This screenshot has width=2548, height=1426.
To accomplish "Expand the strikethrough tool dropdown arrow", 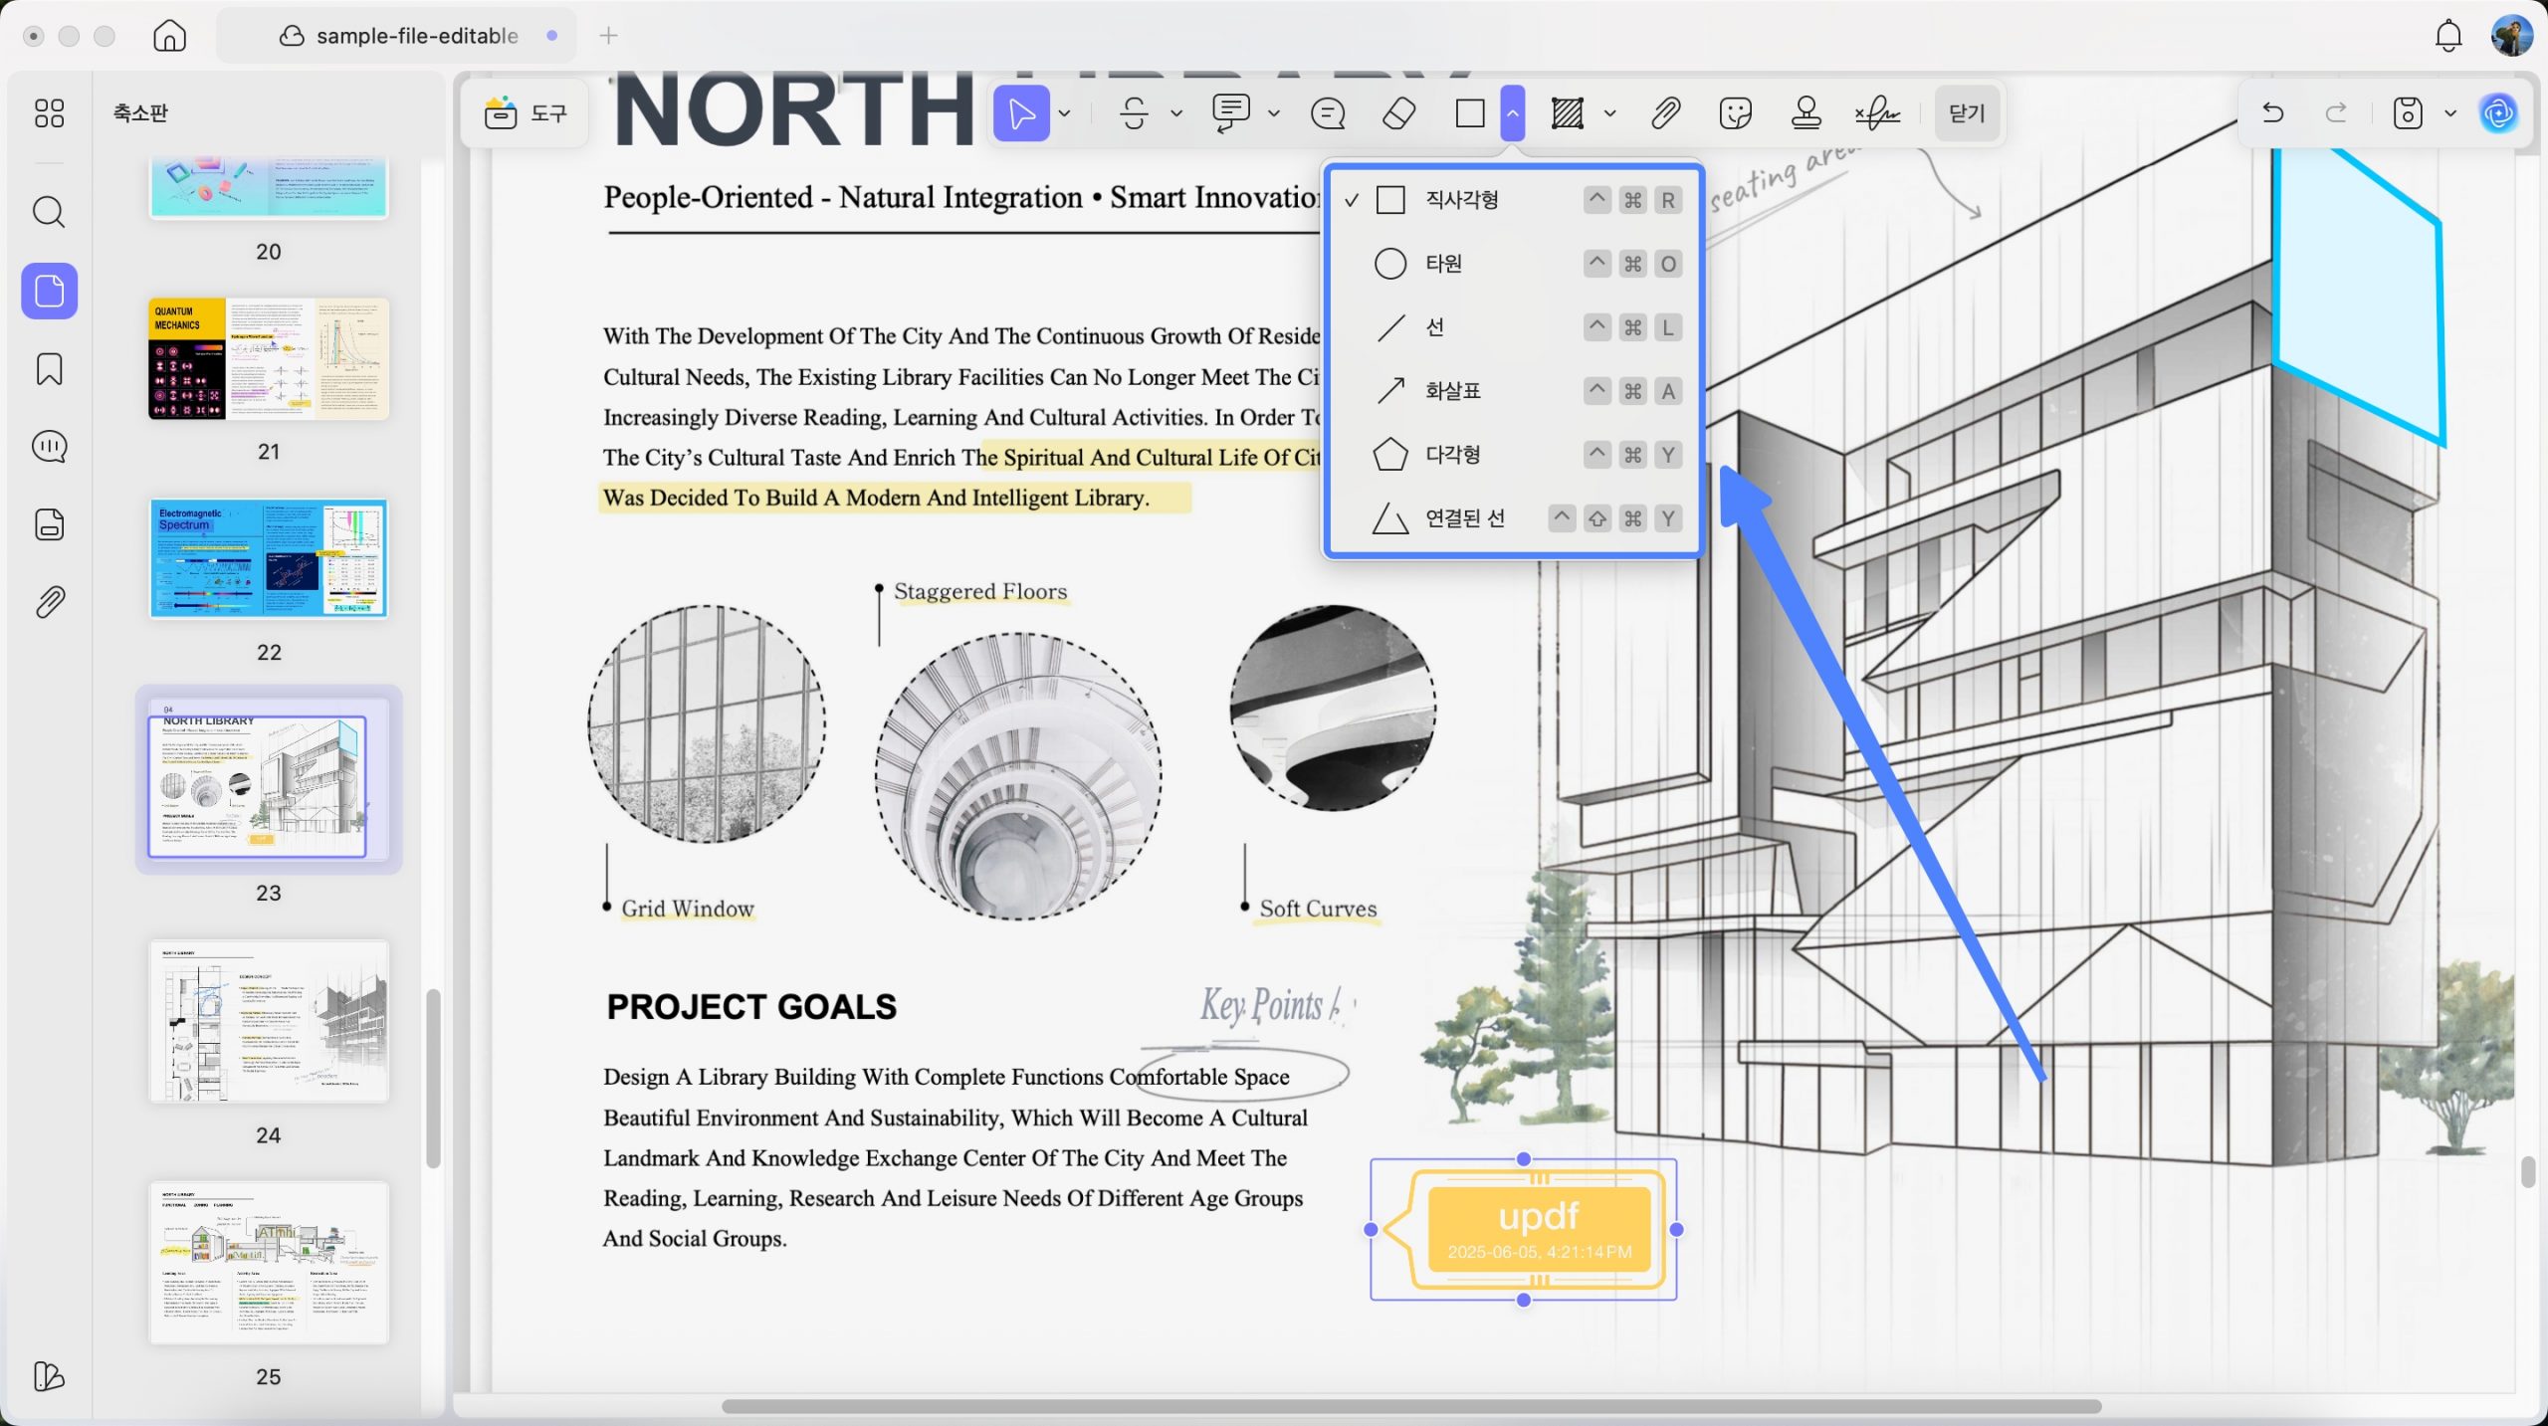I will 1175,113.
